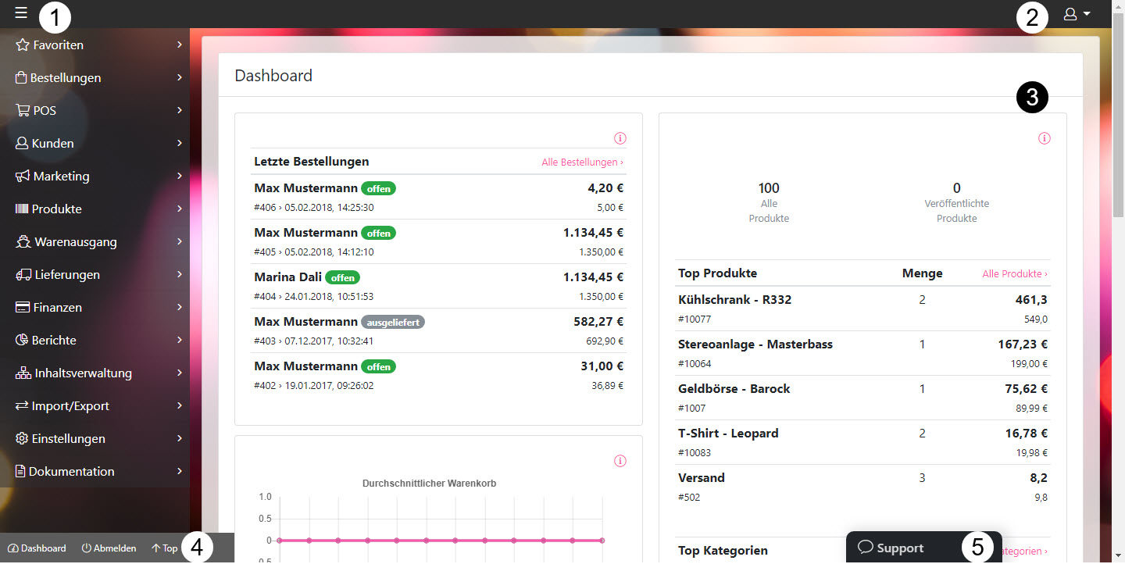Click the info icon above Durchschnittlicher Warenkorb chart
The image size is (1125, 564).
tap(620, 461)
